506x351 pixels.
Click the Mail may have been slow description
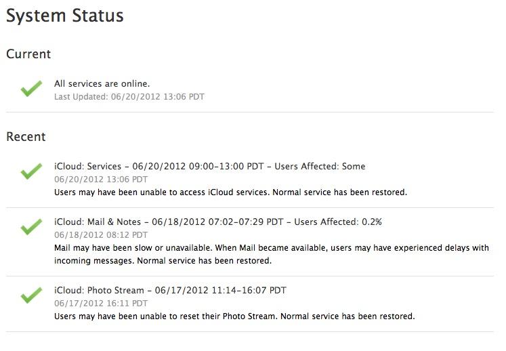(272, 254)
